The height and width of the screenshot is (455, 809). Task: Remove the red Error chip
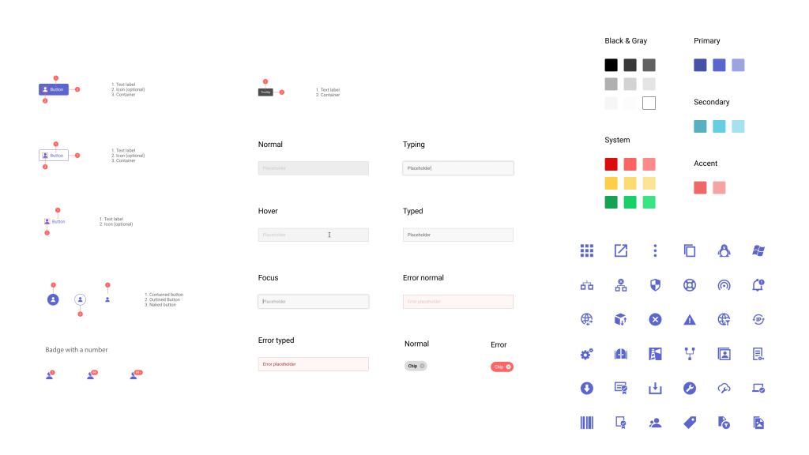(508, 367)
